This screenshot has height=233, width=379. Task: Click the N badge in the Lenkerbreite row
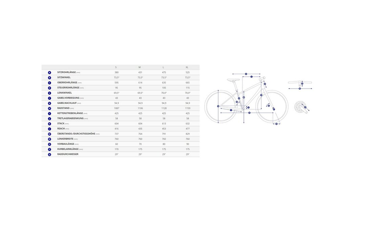click(49, 139)
